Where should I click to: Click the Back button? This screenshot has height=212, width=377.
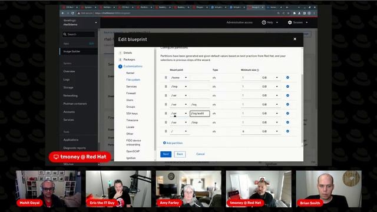pyautogui.click(x=180, y=154)
